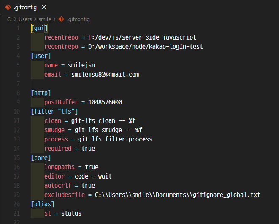Viewport: 279px width, 224px height.
Task: Click the git icon in breadcrumb path
Action: click(x=61, y=19)
